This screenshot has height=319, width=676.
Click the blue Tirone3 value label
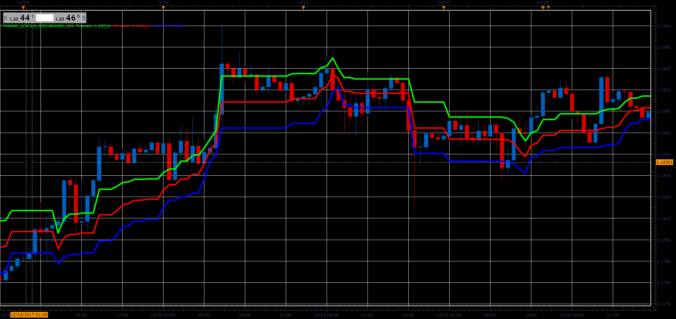[169, 26]
